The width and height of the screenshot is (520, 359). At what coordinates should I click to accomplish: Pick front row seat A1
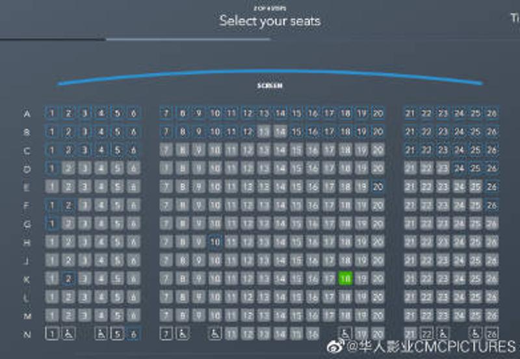(52, 113)
